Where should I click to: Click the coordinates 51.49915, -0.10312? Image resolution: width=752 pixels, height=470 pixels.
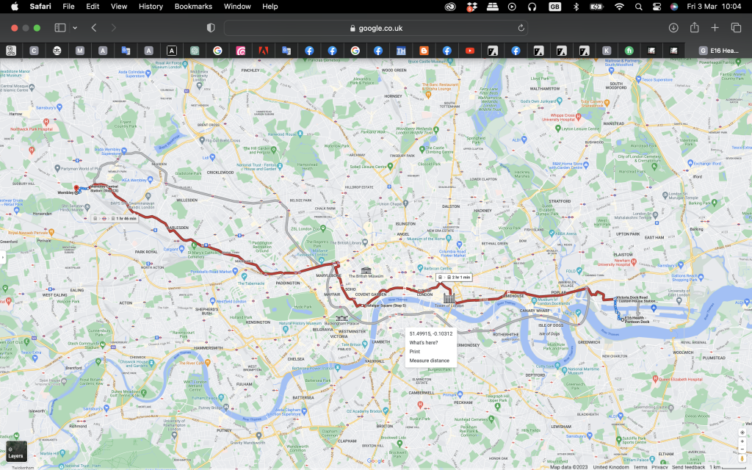(x=430, y=333)
